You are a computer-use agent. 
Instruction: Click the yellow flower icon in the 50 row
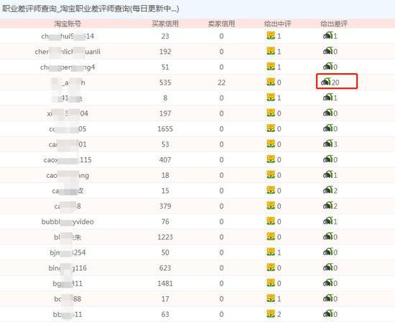click(x=271, y=252)
